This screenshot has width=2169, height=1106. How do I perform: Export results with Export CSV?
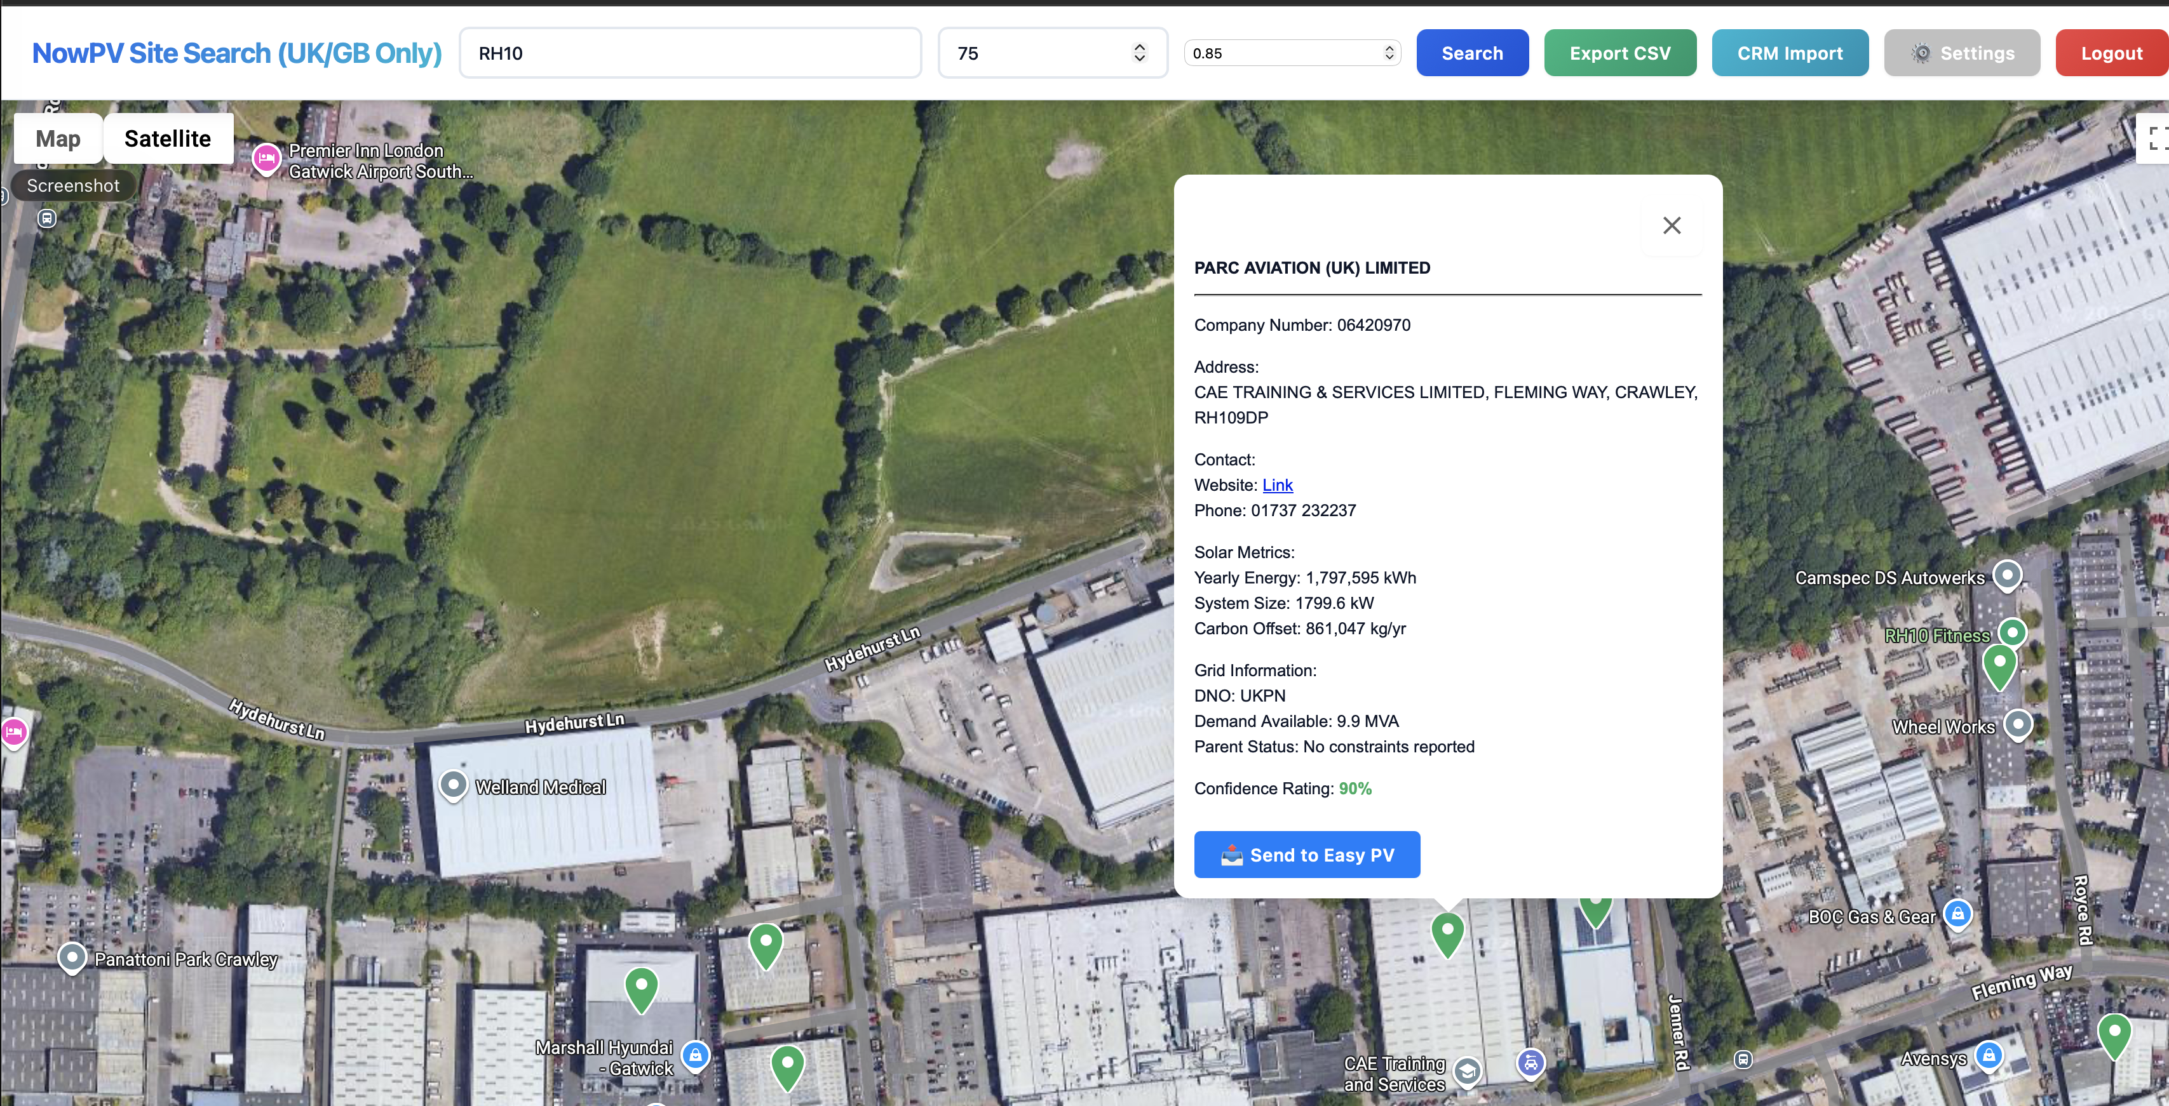[1619, 52]
